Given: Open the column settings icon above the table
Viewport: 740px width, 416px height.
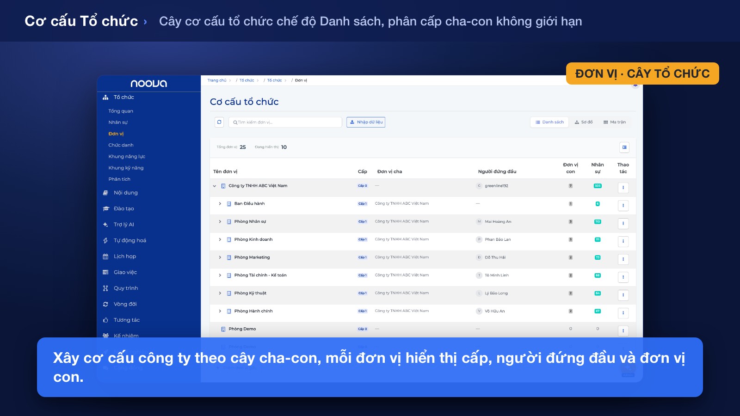Looking at the screenshot, I should point(624,147).
